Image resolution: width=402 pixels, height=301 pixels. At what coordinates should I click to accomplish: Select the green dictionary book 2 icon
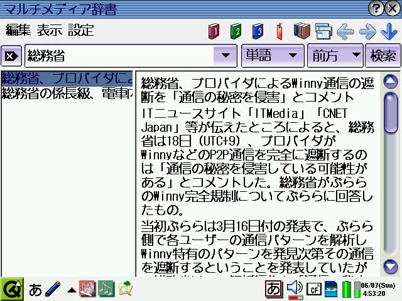click(236, 31)
